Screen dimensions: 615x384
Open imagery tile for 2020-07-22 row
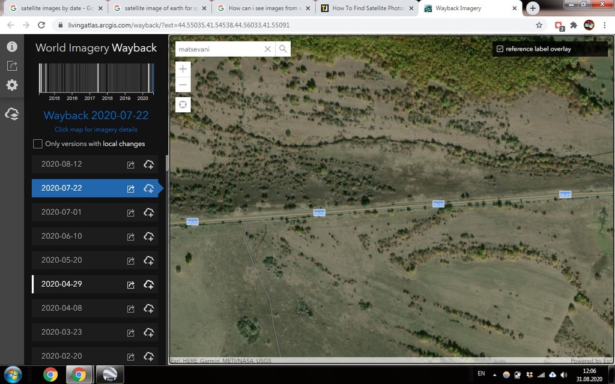[x=130, y=189]
